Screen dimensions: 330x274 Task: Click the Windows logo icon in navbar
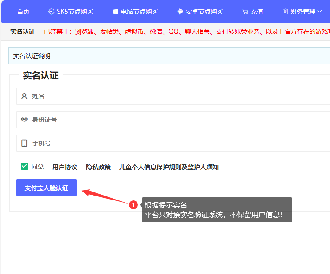point(115,12)
